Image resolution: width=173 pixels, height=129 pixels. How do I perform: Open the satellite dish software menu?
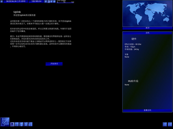click(x=5, y=122)
